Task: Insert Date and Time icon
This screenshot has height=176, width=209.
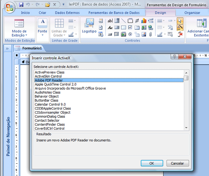Action: pos(101,34)
